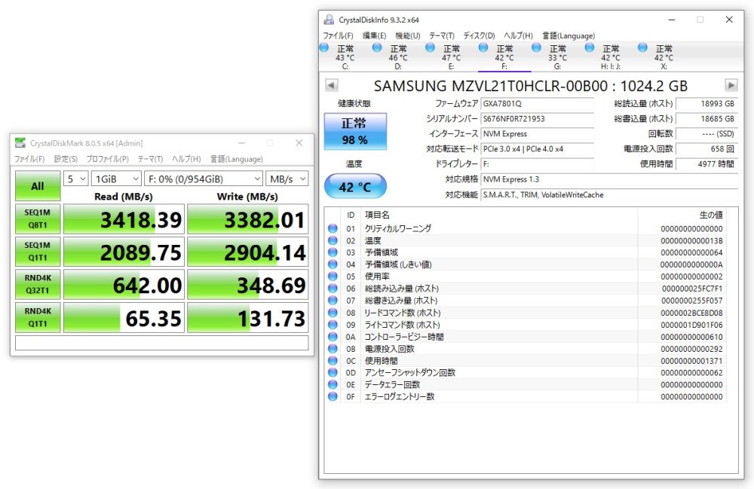Click the total host reads value 18993 GB
This screenshot has height=489, width=754.
tap(706, 103)
